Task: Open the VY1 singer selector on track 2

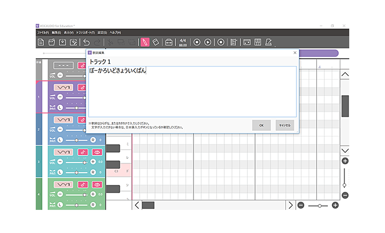Action: (x=64, y=120)
